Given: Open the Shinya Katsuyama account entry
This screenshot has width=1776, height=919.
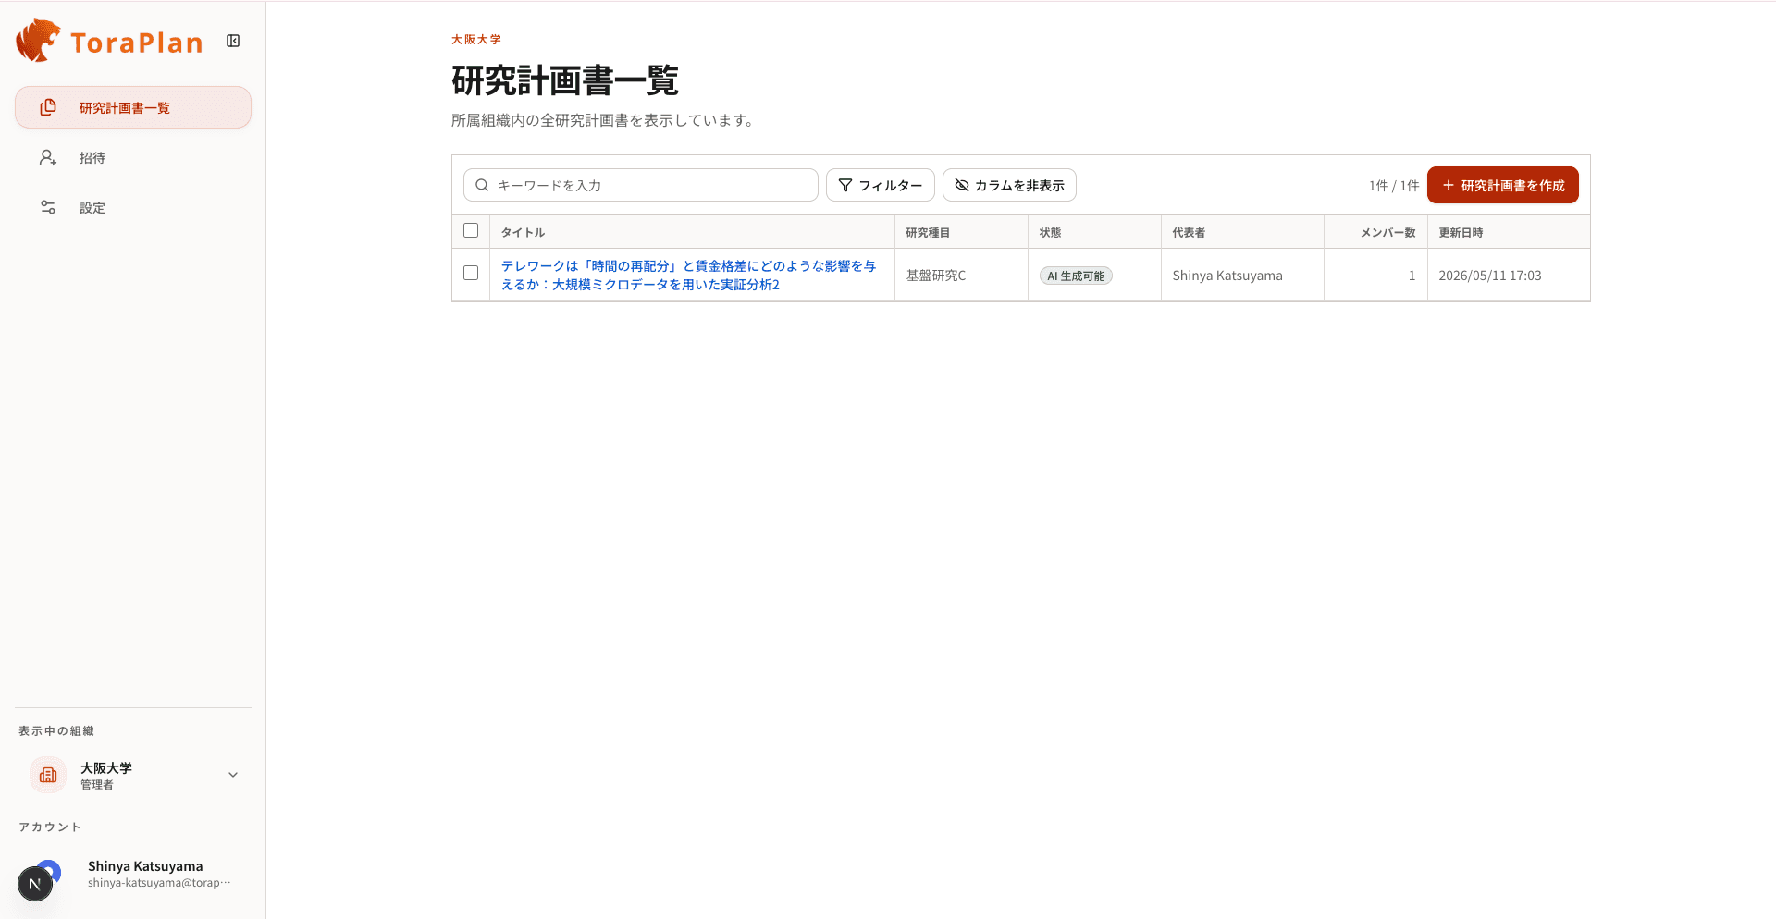Looking at the screenshot, I should [x=133, y=874].
